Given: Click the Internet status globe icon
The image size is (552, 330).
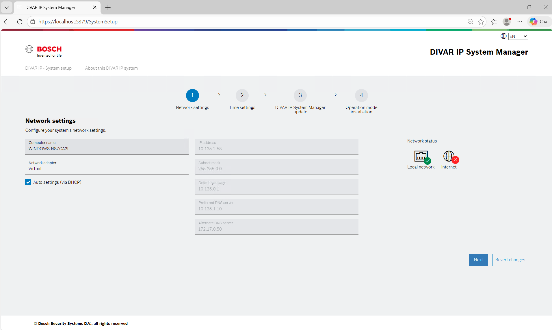Looking at the screenshot, I should pyautogui.click(x=449, y=157).
